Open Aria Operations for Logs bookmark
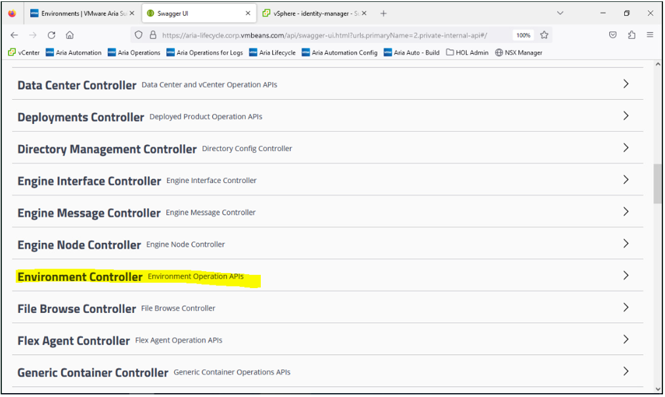This screenshot has height=397, width=665. [205, 52]
